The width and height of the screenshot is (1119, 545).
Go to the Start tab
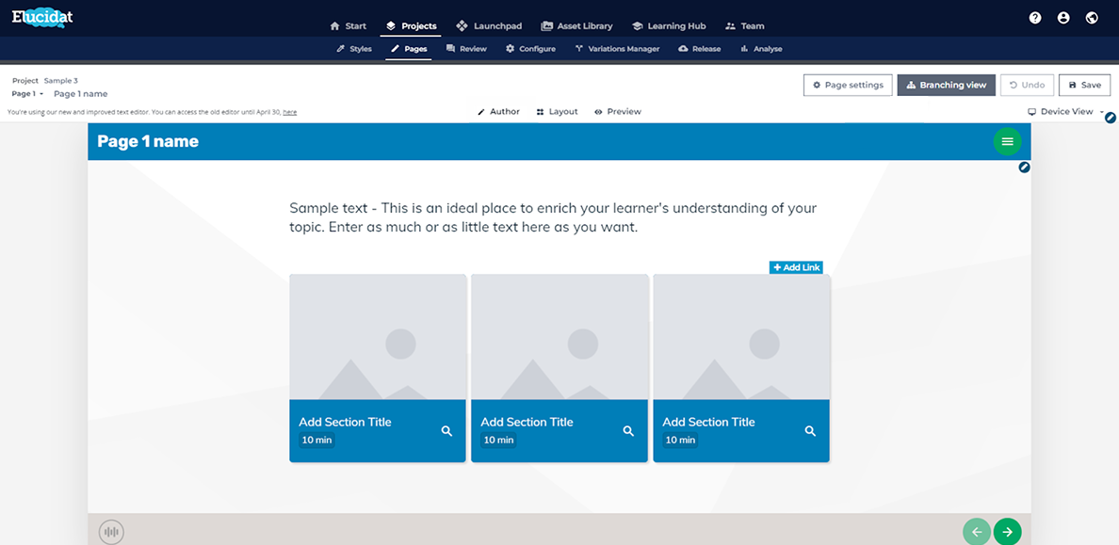tap(349, 25)
